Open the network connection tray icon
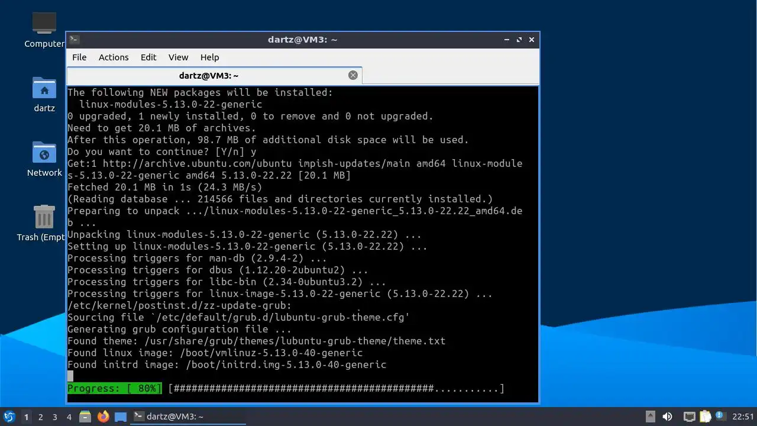Viewport: 757px width, 426px height. (689, 417)
